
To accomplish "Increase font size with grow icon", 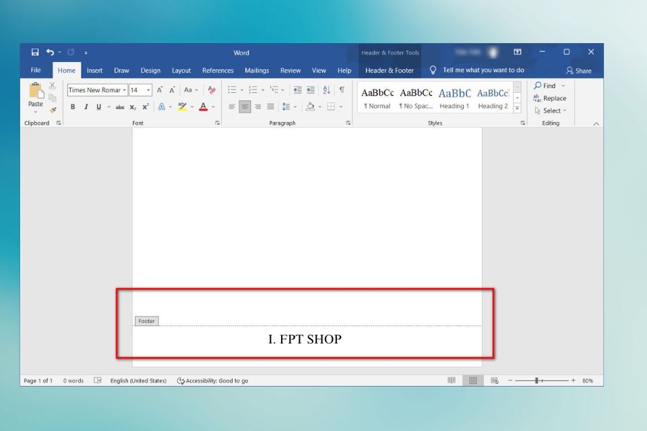I will tap(159, 90).
